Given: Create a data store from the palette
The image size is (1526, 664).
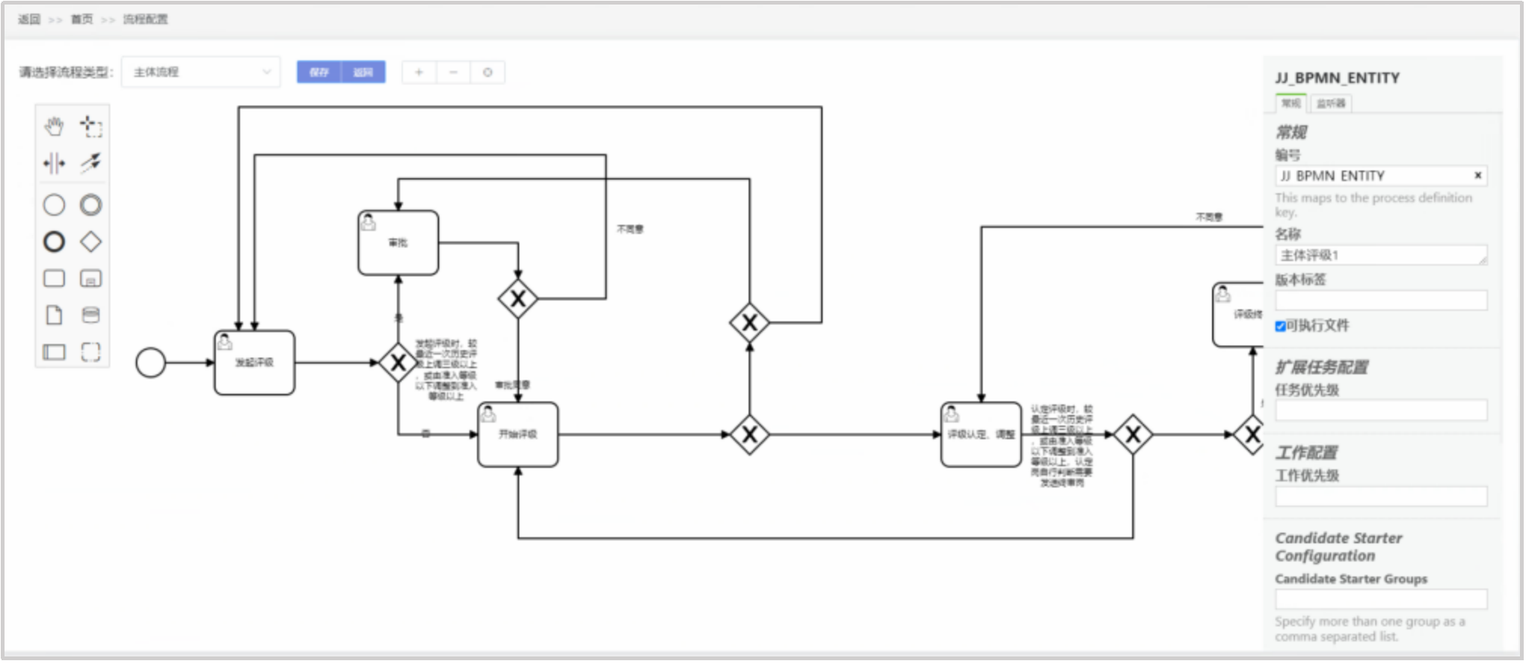Looking at the screenshot, I should [91, 315].
